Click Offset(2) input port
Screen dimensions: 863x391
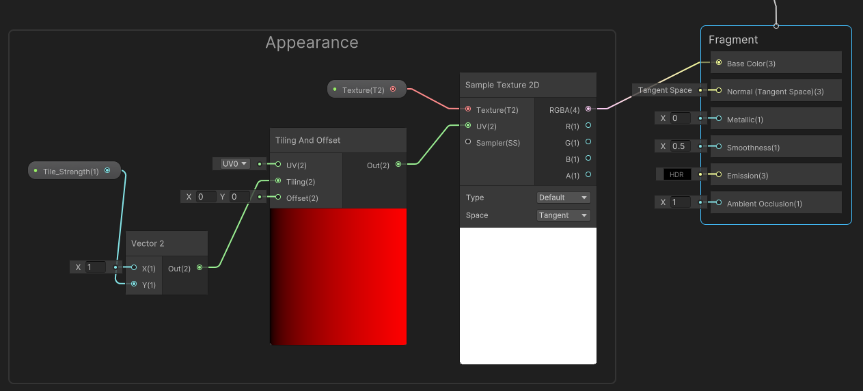278,198
